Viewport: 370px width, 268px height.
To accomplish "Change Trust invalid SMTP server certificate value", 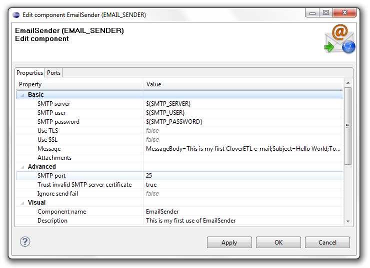I will (x=243, y=185).
